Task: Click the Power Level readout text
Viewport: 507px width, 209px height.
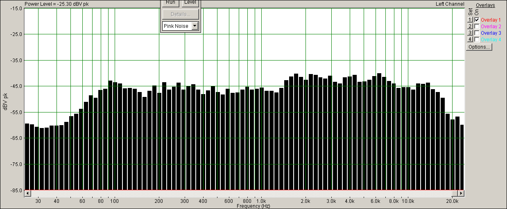Action: [x=57, y=4]
